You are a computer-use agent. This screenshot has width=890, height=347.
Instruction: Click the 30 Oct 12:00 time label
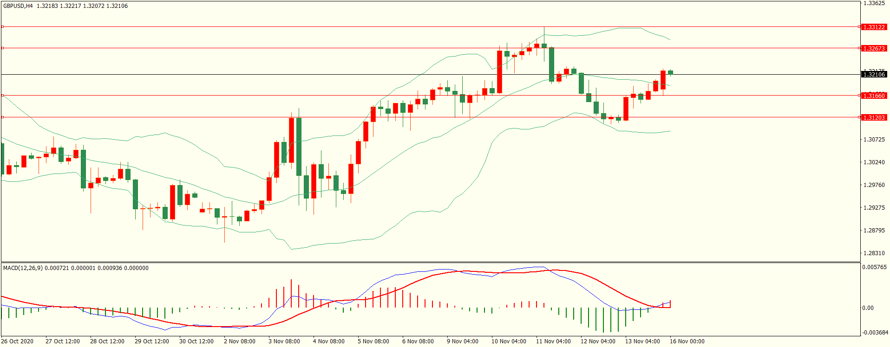(196, 341)
